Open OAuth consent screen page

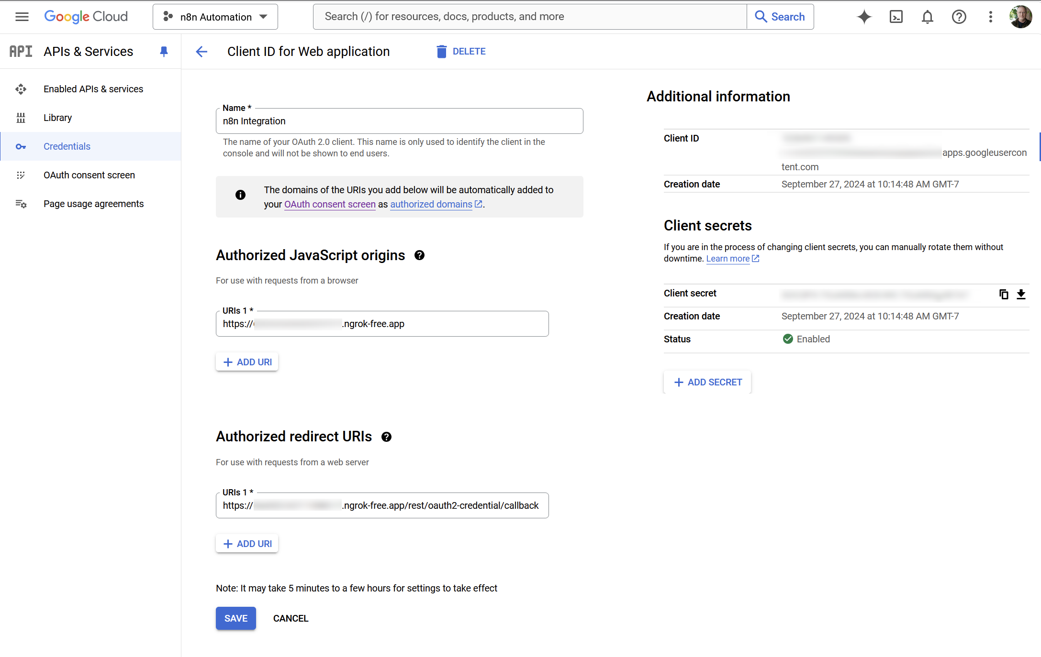point(90,175)
